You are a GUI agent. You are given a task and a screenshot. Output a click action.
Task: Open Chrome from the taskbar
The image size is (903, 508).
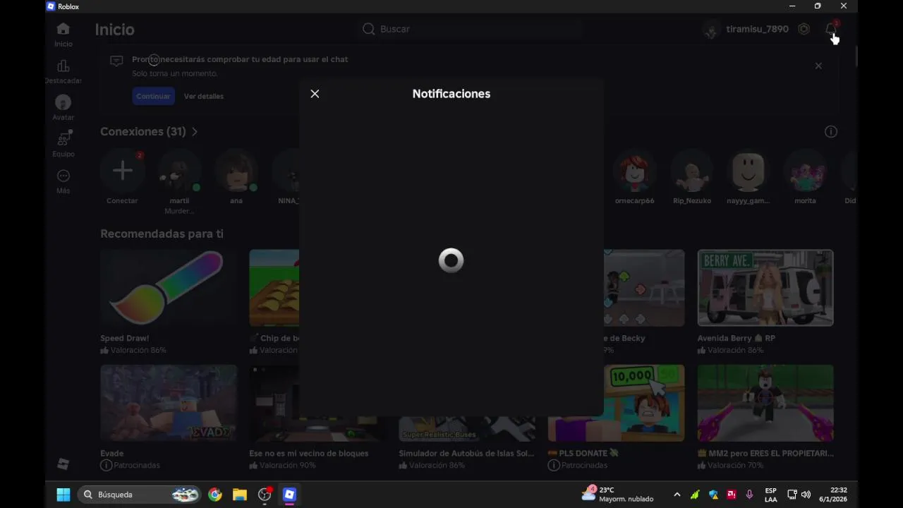[x=215, y=495]
